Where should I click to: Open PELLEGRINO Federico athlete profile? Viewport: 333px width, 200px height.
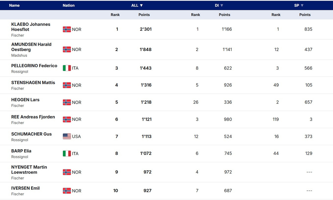point(34,66)
